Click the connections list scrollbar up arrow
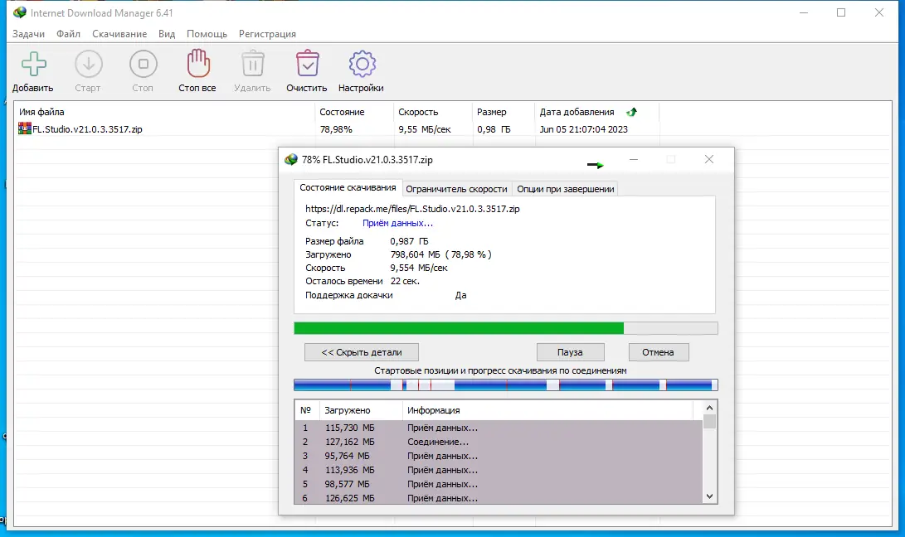This screenshot has height=537, width=905. 710,408
